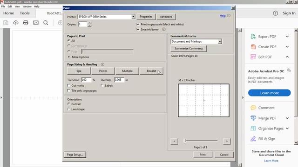Open the Help menu
Screen dimensions: 298x167
click(37, 6)
